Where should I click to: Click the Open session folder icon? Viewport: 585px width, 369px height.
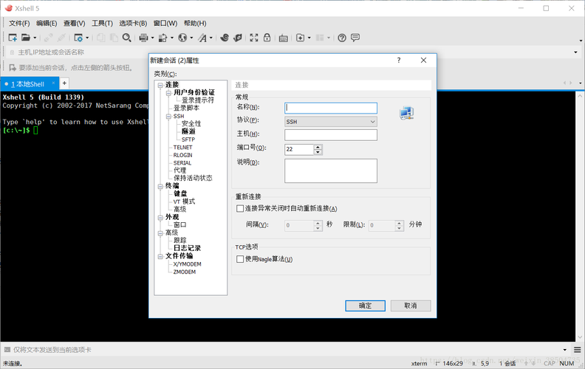click(x=25, y=38)
